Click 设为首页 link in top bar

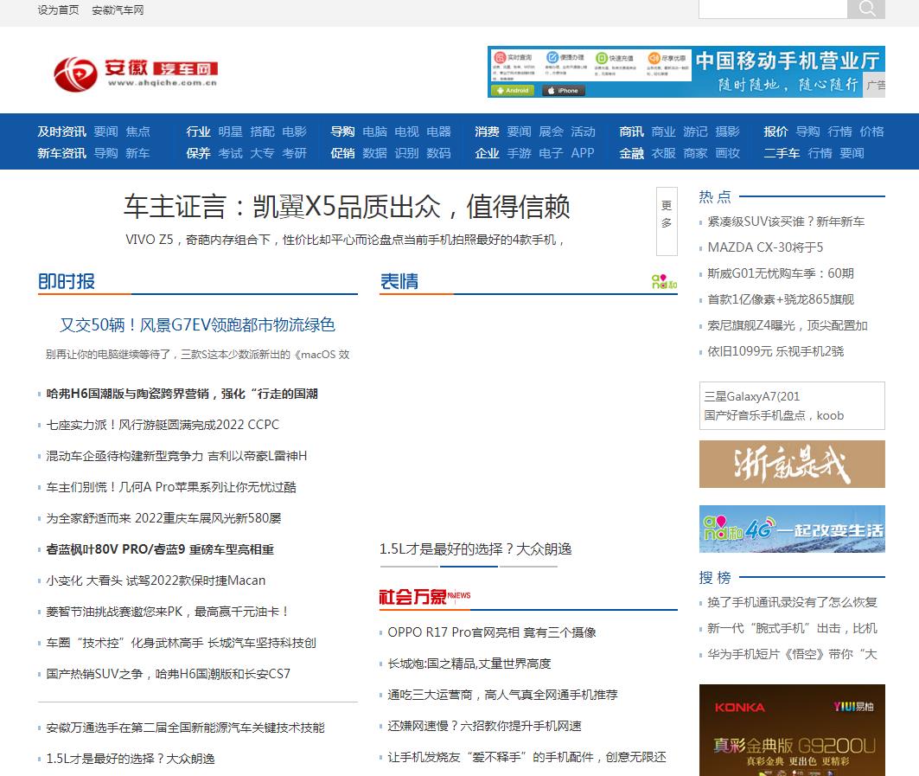click(58, 10)
